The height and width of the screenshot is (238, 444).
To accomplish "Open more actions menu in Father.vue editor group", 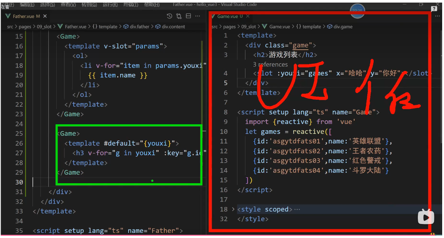I will [198, 16].
